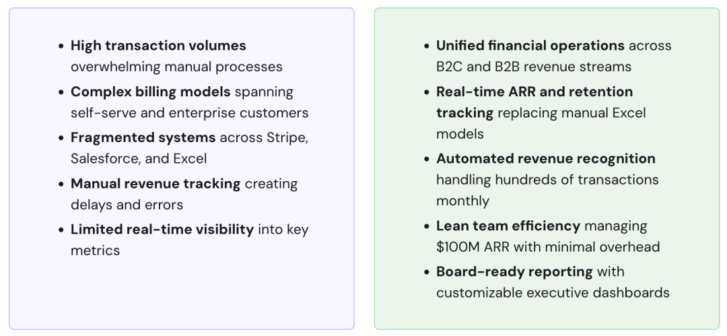
Task: Click the 'Complex billing models' bold text
Action: (x=150, y=92)
